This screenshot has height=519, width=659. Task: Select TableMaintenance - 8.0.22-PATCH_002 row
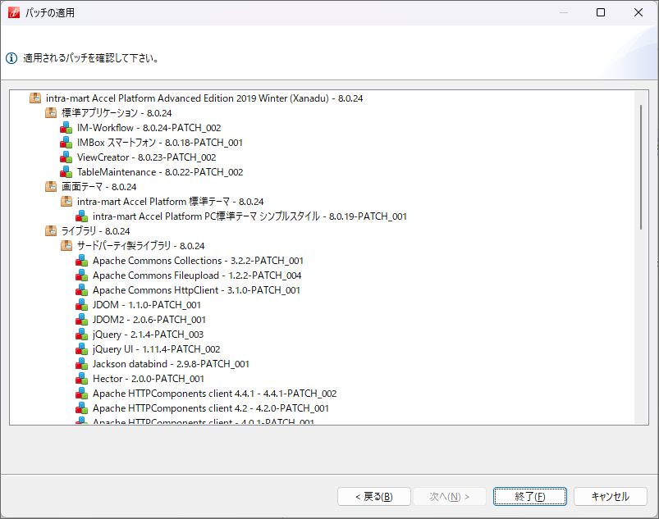click(x=160, y=171)
